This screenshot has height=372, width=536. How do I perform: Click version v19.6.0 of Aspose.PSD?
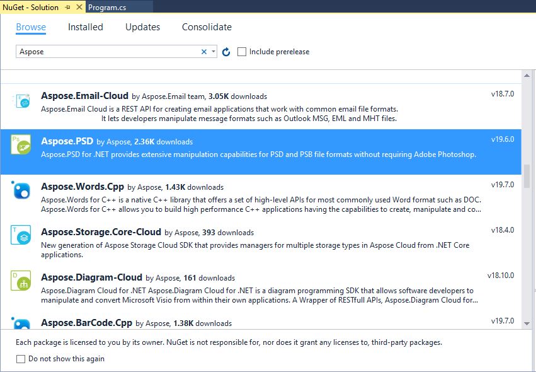tap(503, 139)
